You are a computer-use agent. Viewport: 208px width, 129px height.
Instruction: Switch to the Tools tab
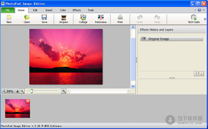coord(91,10)
